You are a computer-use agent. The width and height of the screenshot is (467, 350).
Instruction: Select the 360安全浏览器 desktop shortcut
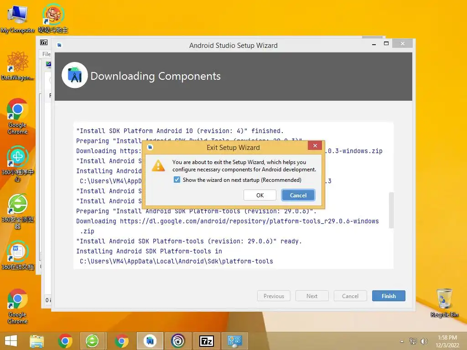(17, 211)
